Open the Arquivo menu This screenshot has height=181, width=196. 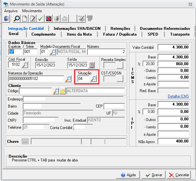[x=11, y=11]
